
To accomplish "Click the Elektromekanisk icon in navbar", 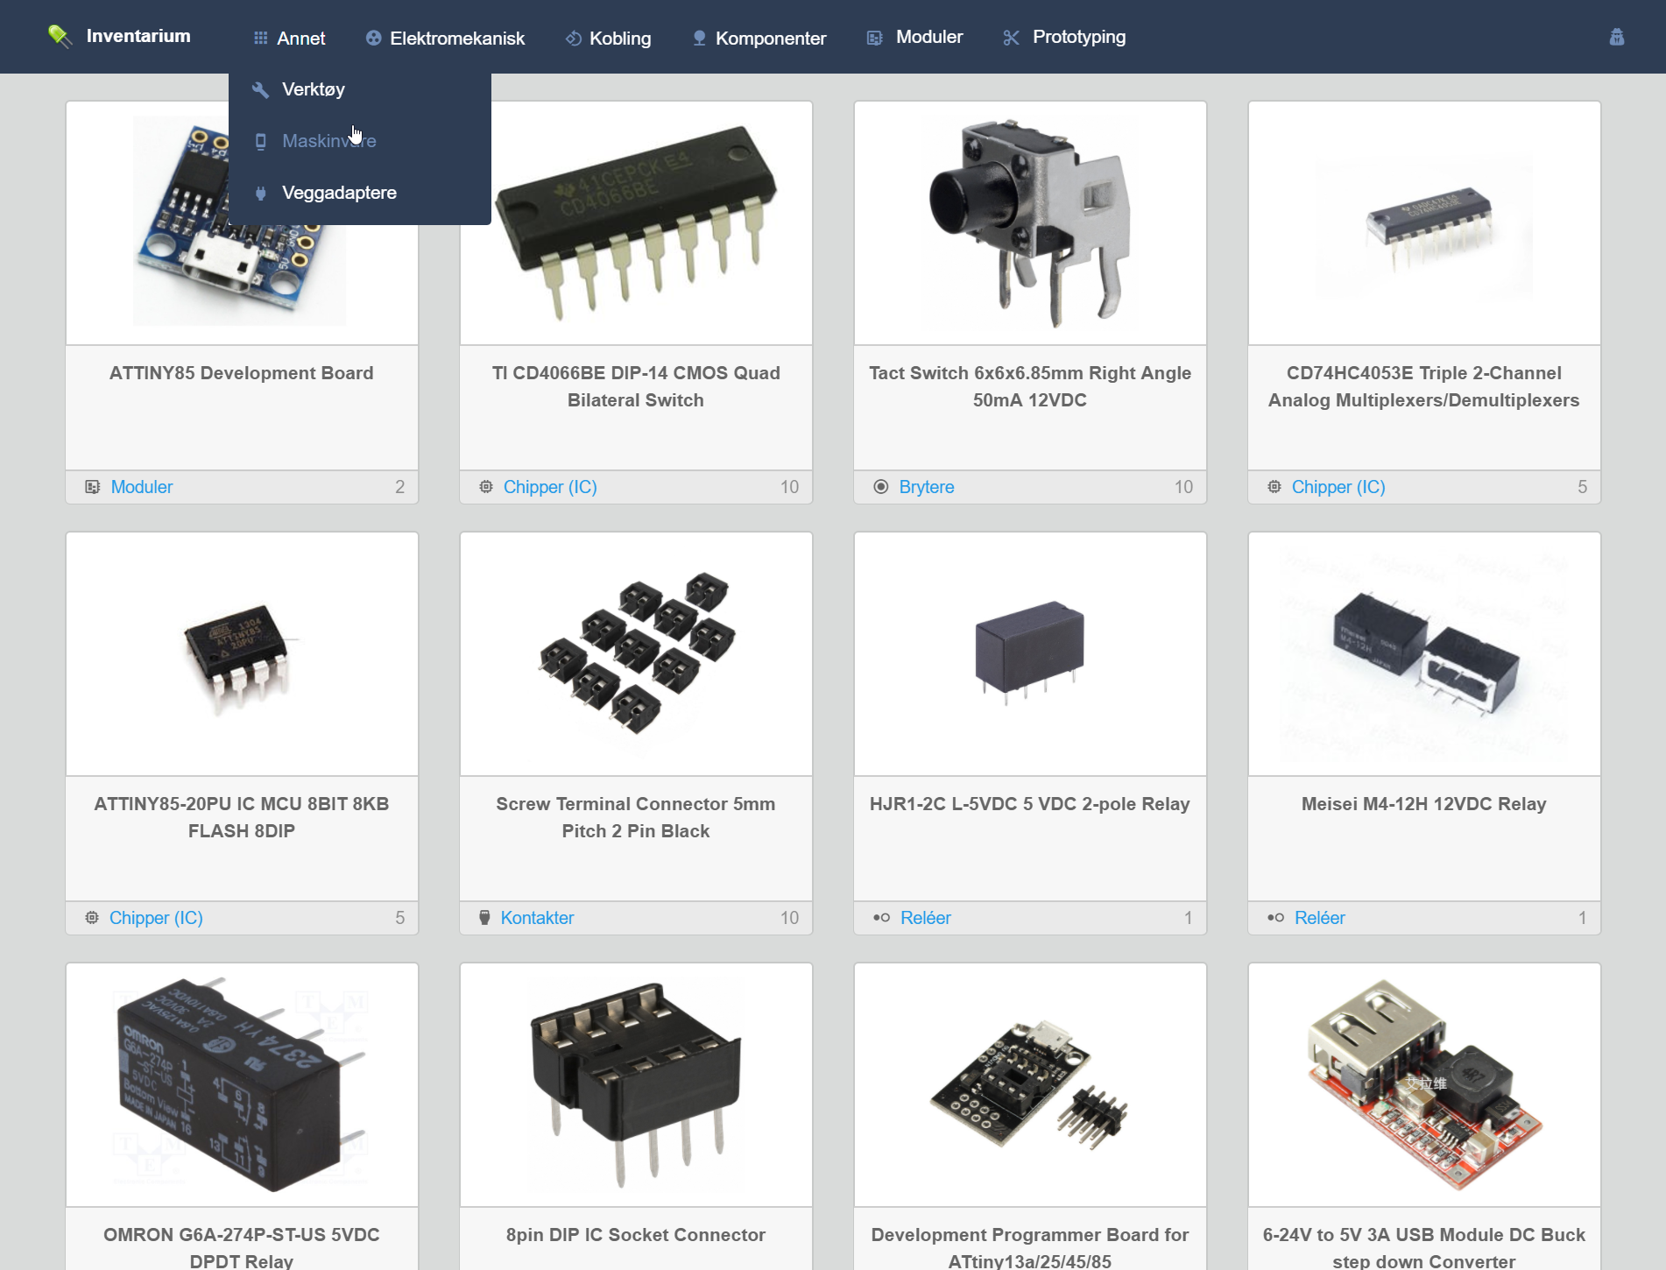I will [373, 38].
